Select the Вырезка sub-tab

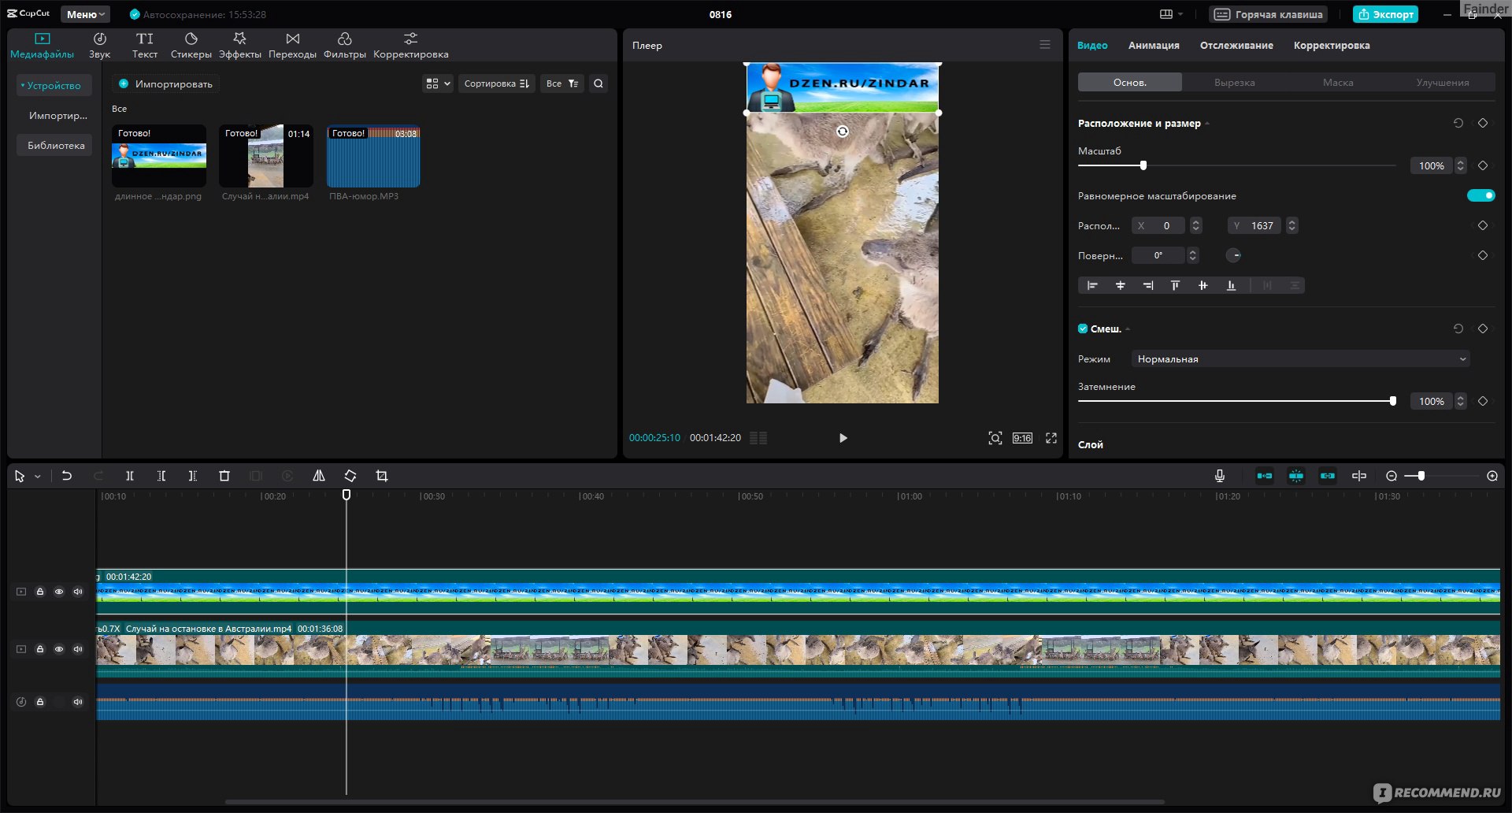pos(1234,82)
